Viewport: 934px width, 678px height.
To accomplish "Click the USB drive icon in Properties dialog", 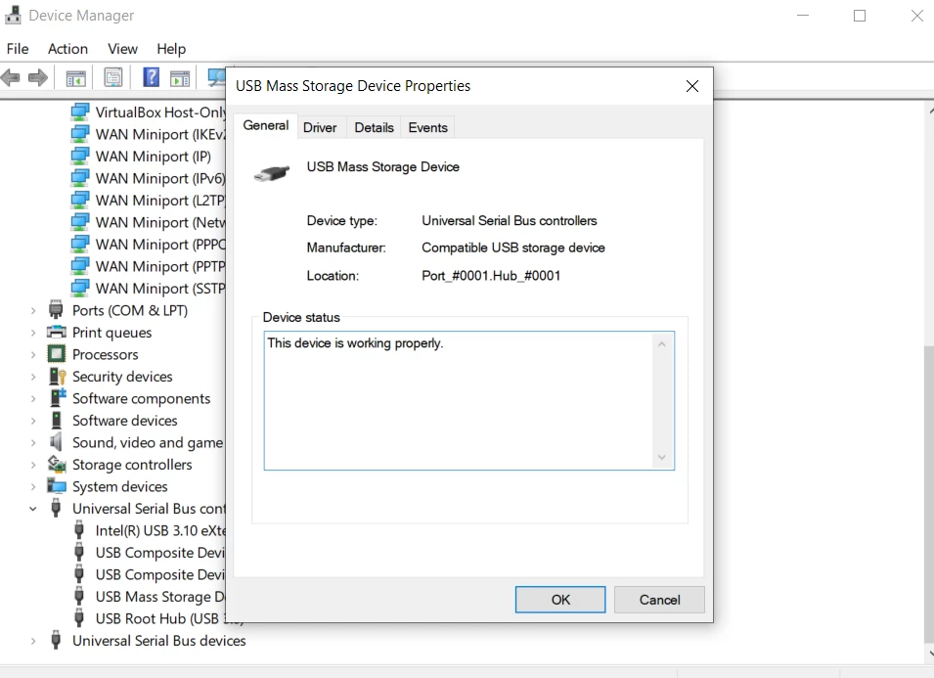I will (x=272, y=173).
